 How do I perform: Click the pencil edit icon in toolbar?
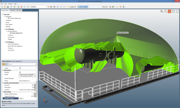point(117,7)
